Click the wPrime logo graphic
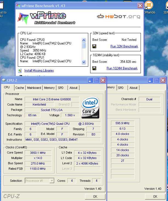The height and width of the screenshot is (201, 168). [x=47, y=18]
